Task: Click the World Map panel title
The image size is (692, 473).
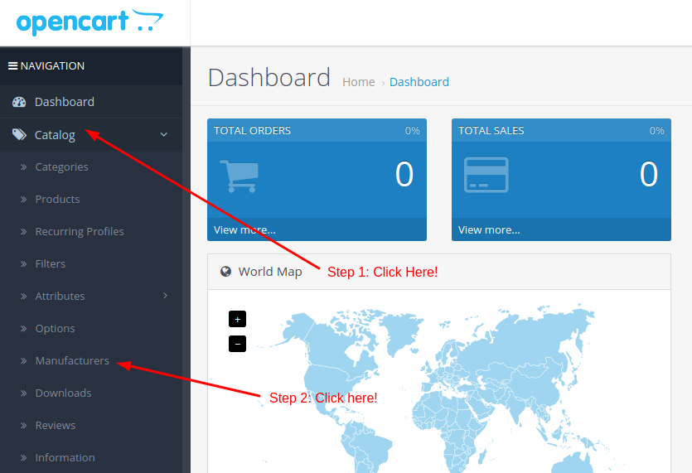Action: click(x=270, y=272)
